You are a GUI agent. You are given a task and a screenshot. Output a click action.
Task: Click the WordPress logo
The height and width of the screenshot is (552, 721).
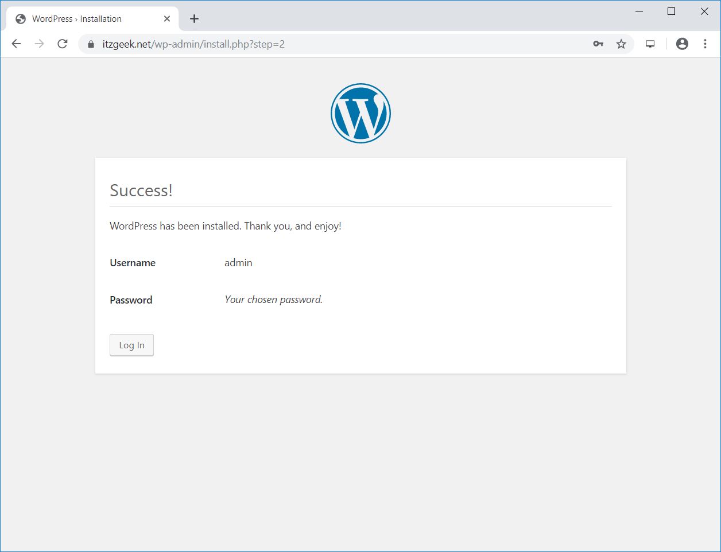(360, 113)
